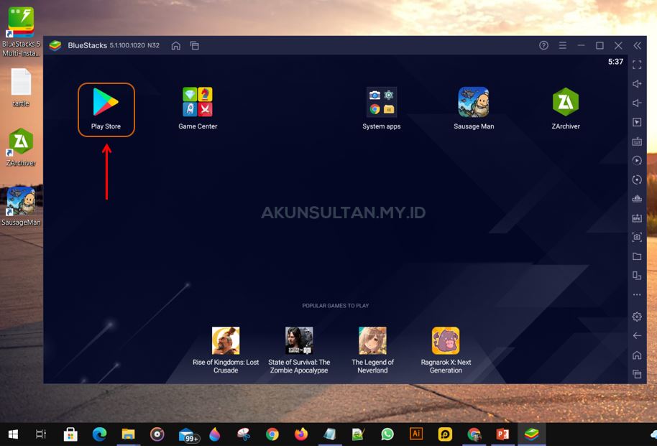This screenshot has height=448, width=657.
Task: Select the ZArchiver desktop shortcut
Action: (21, 147)
